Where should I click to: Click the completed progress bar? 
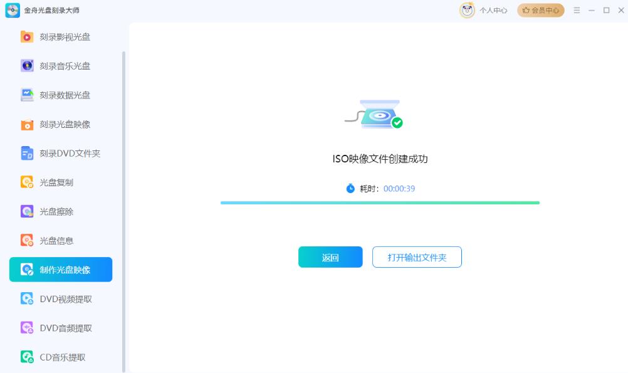(x=380, y=202)
